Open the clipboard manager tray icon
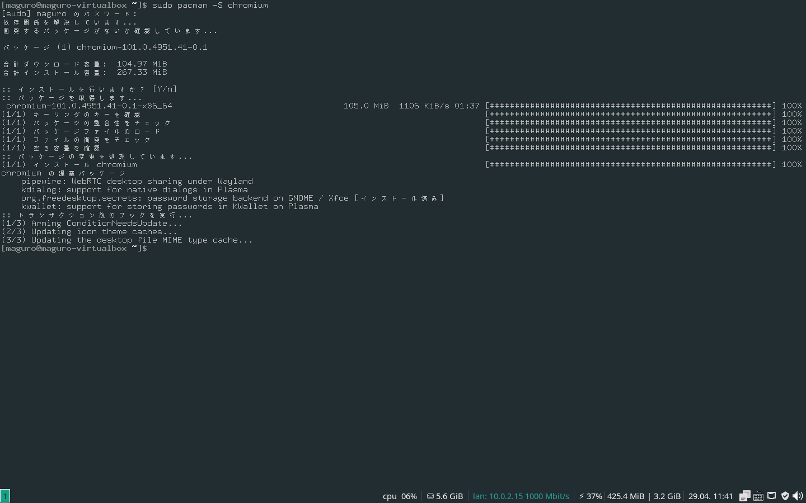Screen dimensions: 806x503 (744, 496)
